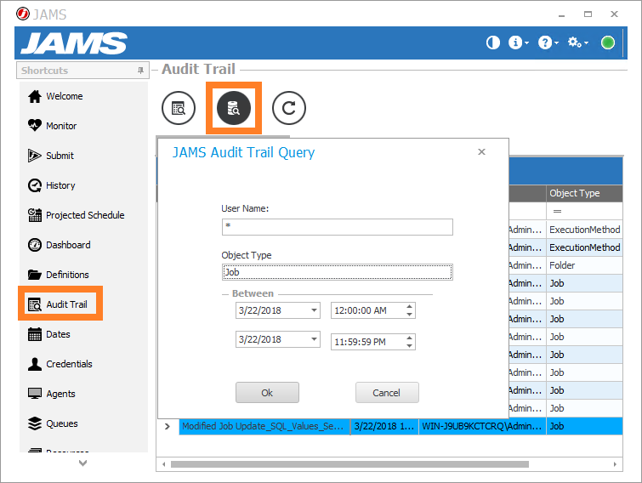Screen dimensions: 642x483
Task: Click the green connection status indicator
Action: pos(608,43)
